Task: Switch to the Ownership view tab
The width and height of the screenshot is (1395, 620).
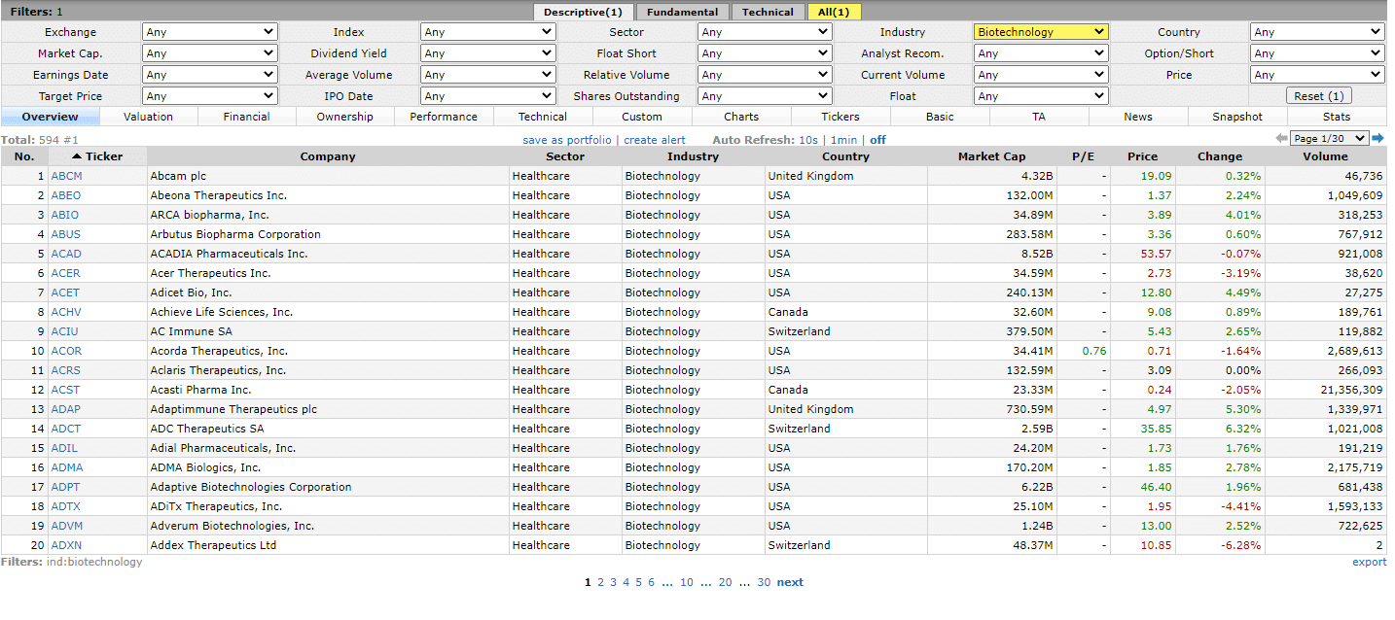Action: click(x=345, y=117)
